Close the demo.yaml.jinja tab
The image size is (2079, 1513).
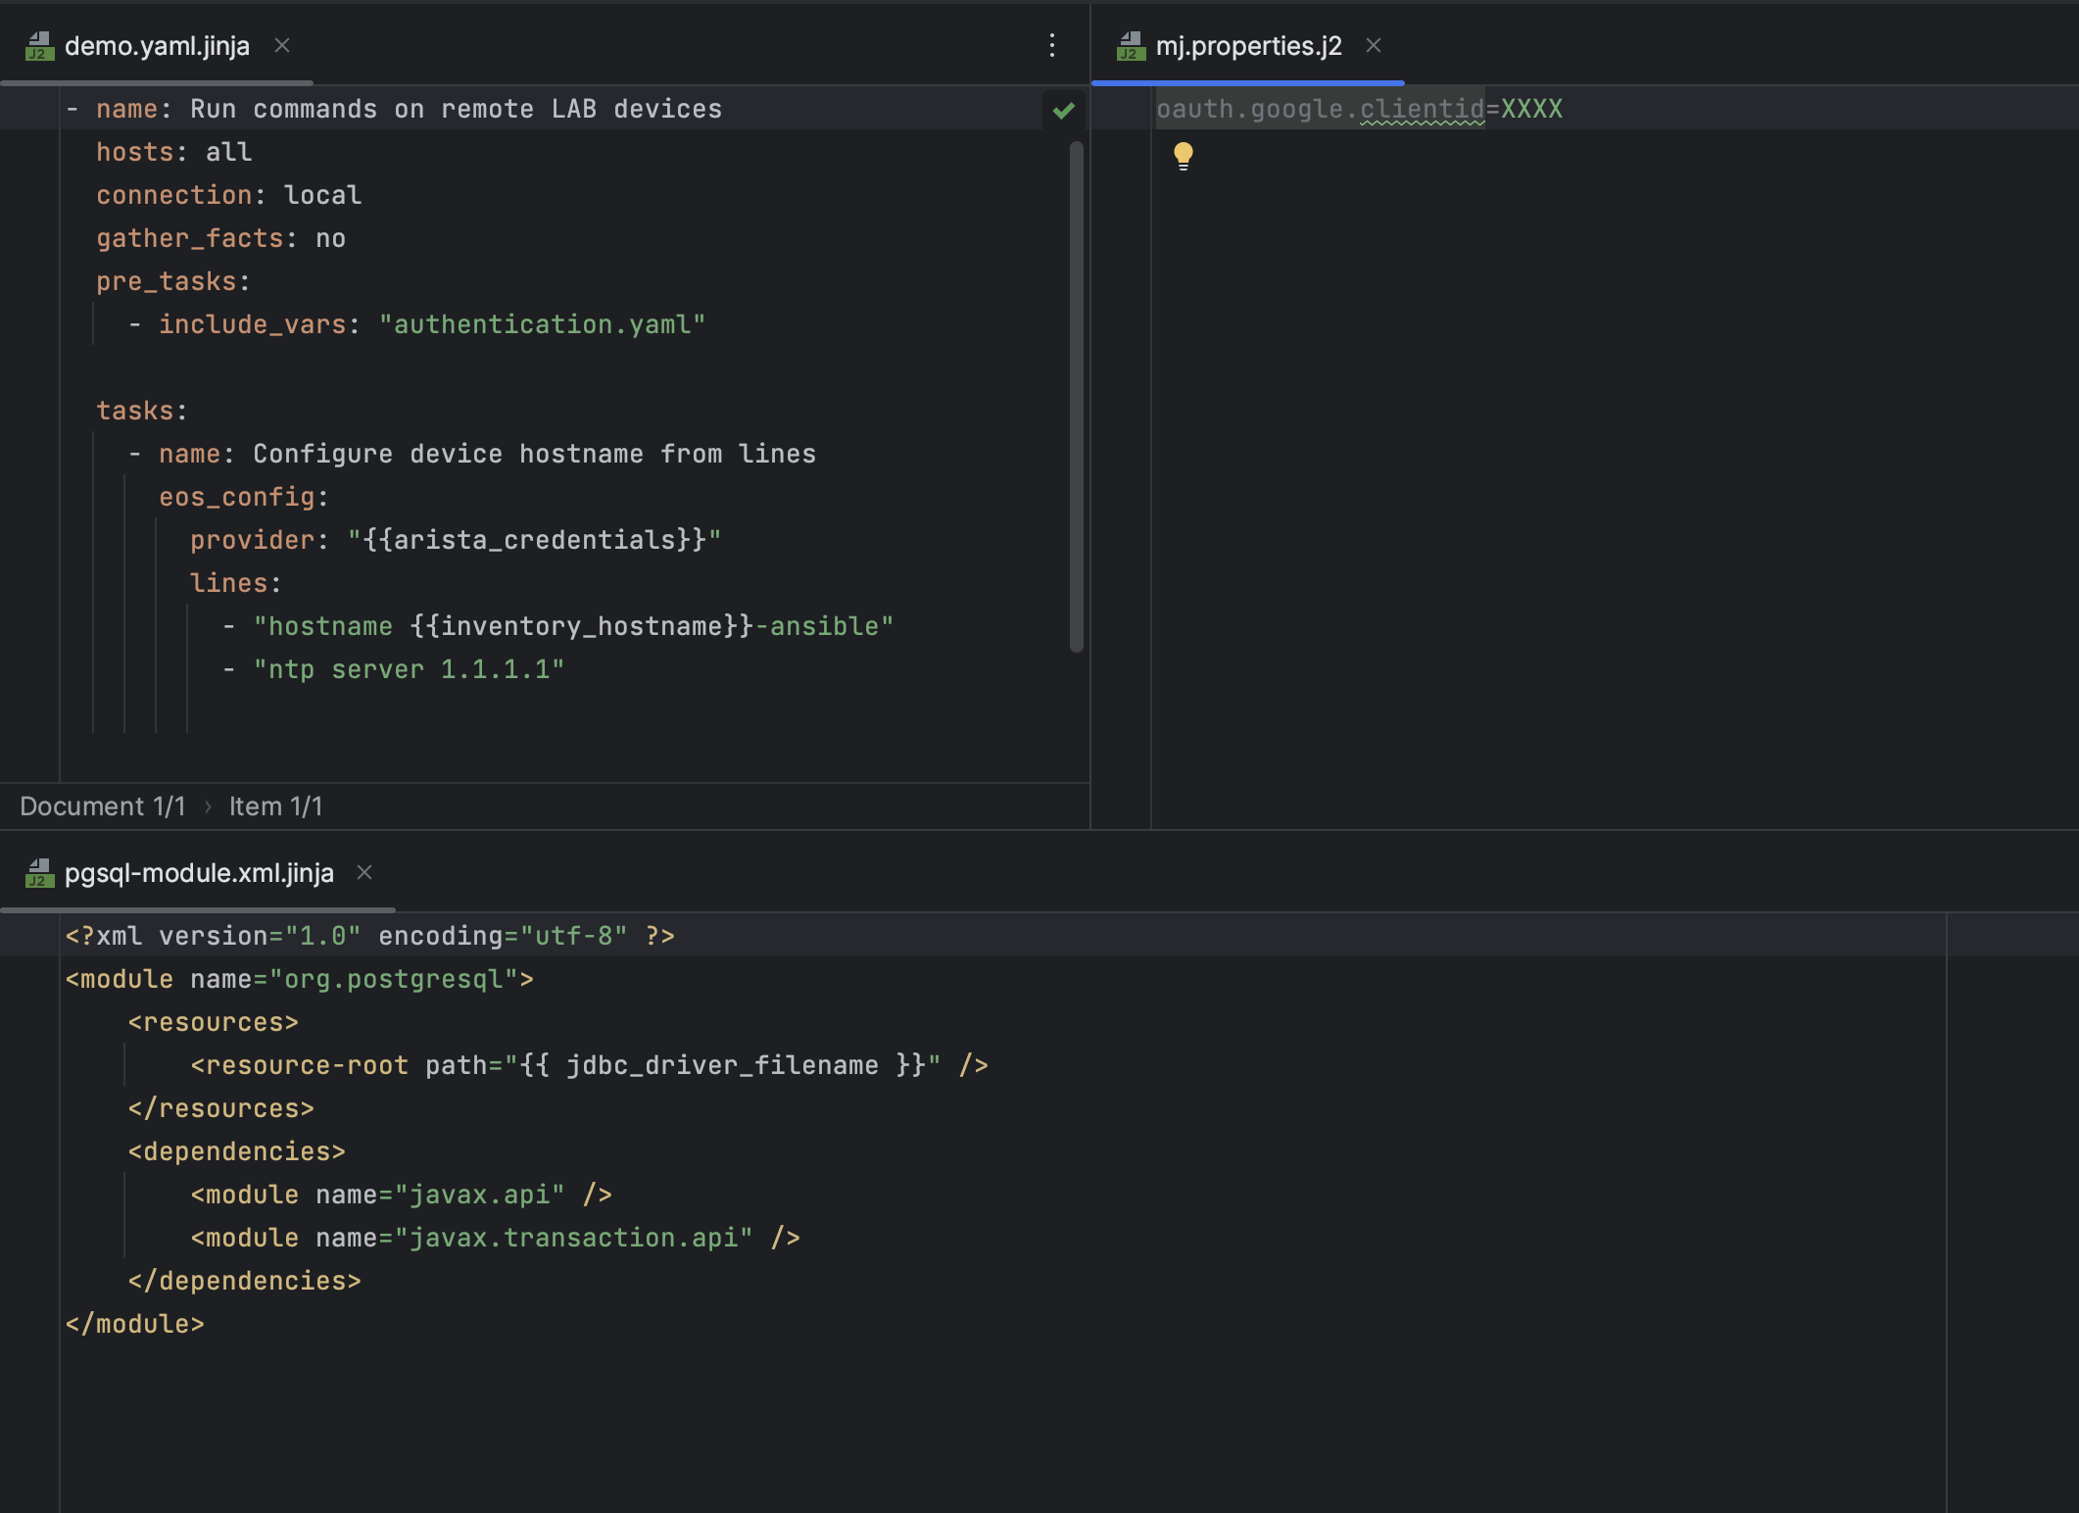point(282,45)
